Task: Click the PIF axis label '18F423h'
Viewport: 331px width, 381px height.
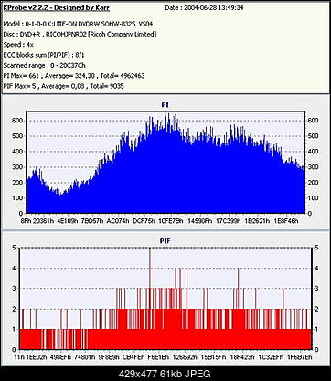Action: (x=242, y=357)
